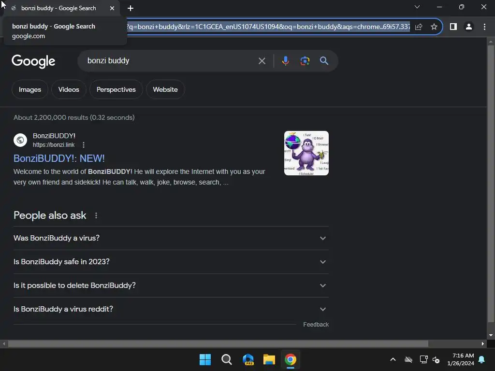Viewport: 495px width, 371px height.
Task: Expand 'Is BonziBuddy a virus reddit?'
Action: click(171, 309)
